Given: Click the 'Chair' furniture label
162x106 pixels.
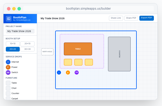Looking at the screenshot, I should 14,88.
